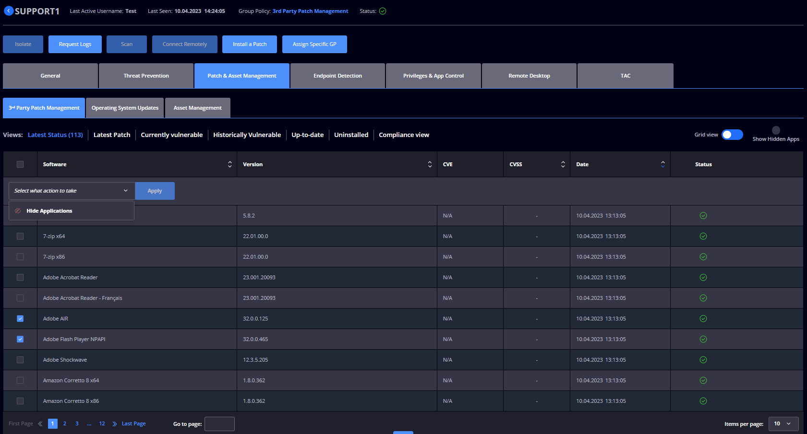Uncheck the Adobe AIR checkbox
The height and width of the screenshot is (434, 807).
click(x=20, y=319)
